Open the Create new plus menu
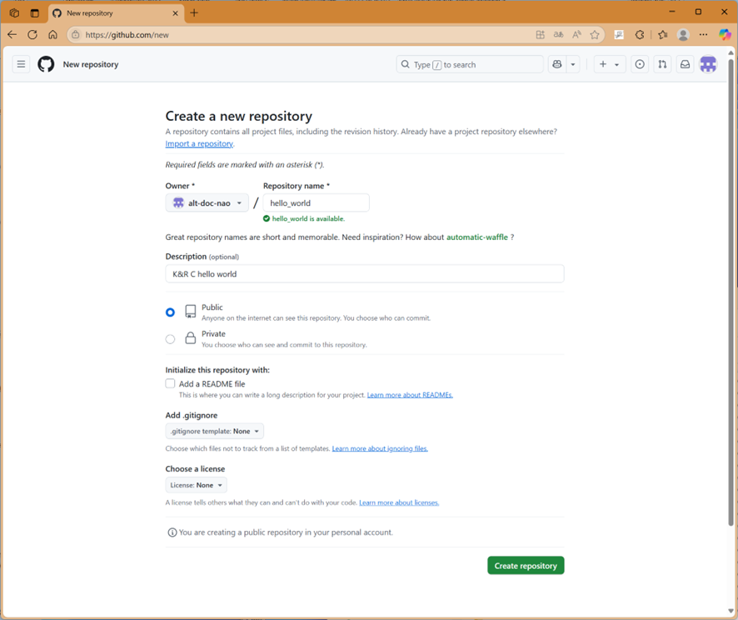Screen dimensions: 738x620 [x=610, y=64]
